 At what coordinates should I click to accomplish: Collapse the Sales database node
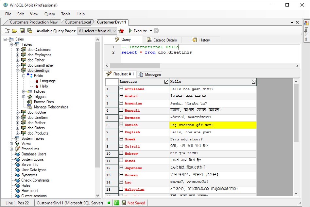point(5,39)
